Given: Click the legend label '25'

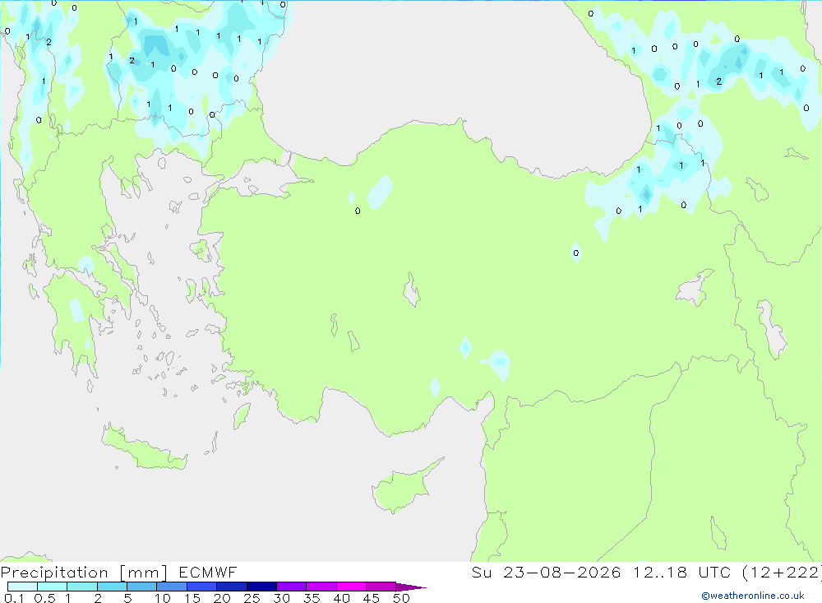Looking at the screenshot, I should (252, 598).
